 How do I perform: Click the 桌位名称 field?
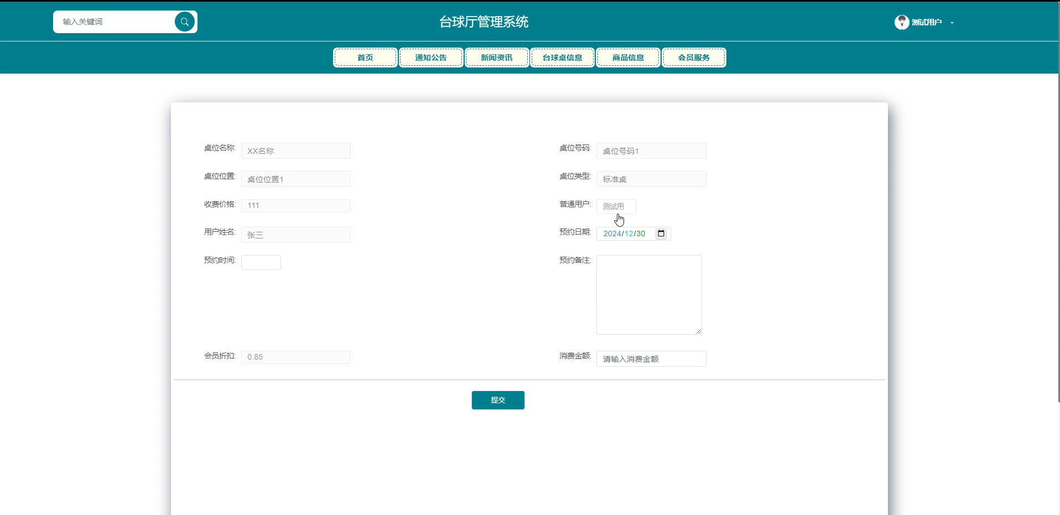[x=296, y=150]
